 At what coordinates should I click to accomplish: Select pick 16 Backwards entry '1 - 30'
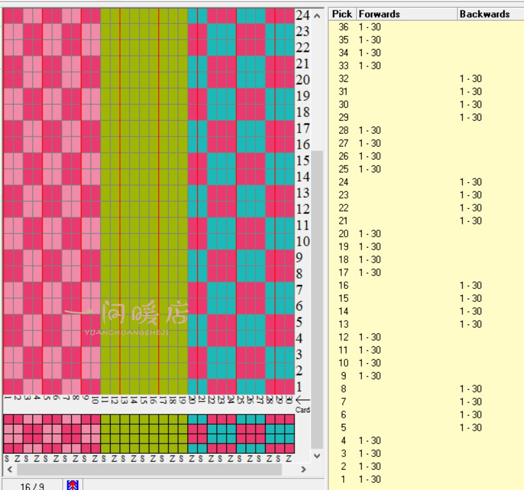click(470, 286)
